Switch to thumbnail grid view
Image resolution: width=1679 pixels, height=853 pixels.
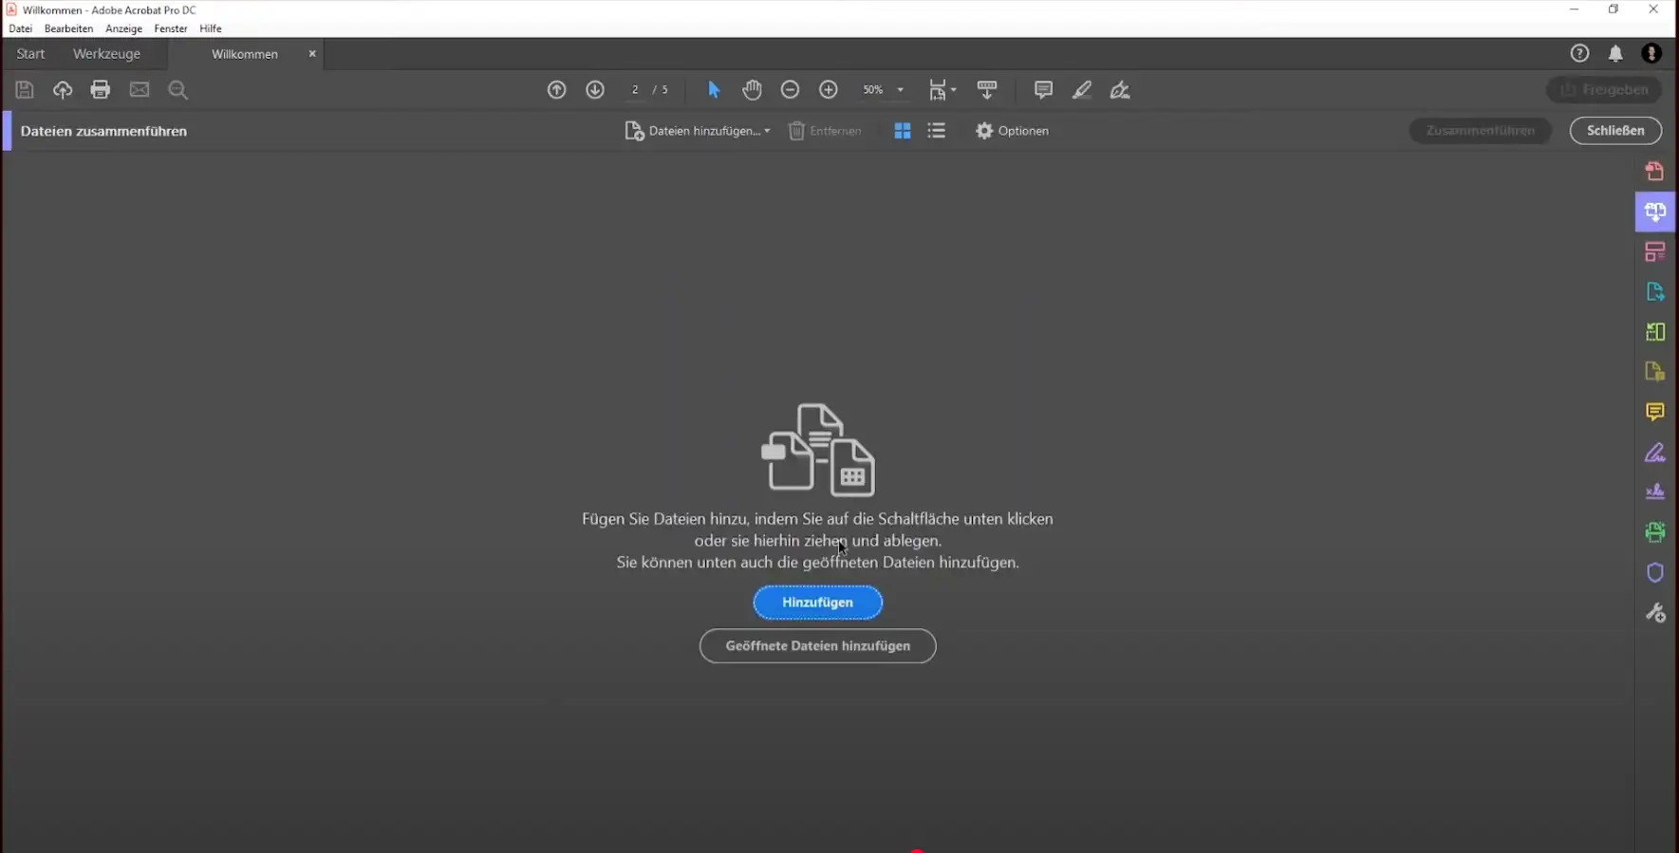click(903, 131)
